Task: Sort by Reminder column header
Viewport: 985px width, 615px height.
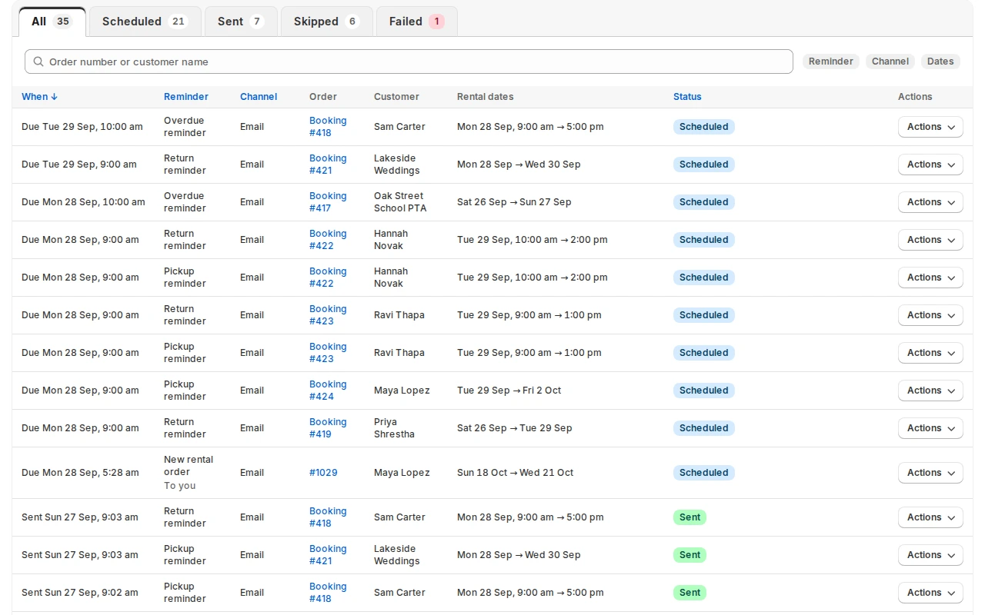Action: coord(186,97)
